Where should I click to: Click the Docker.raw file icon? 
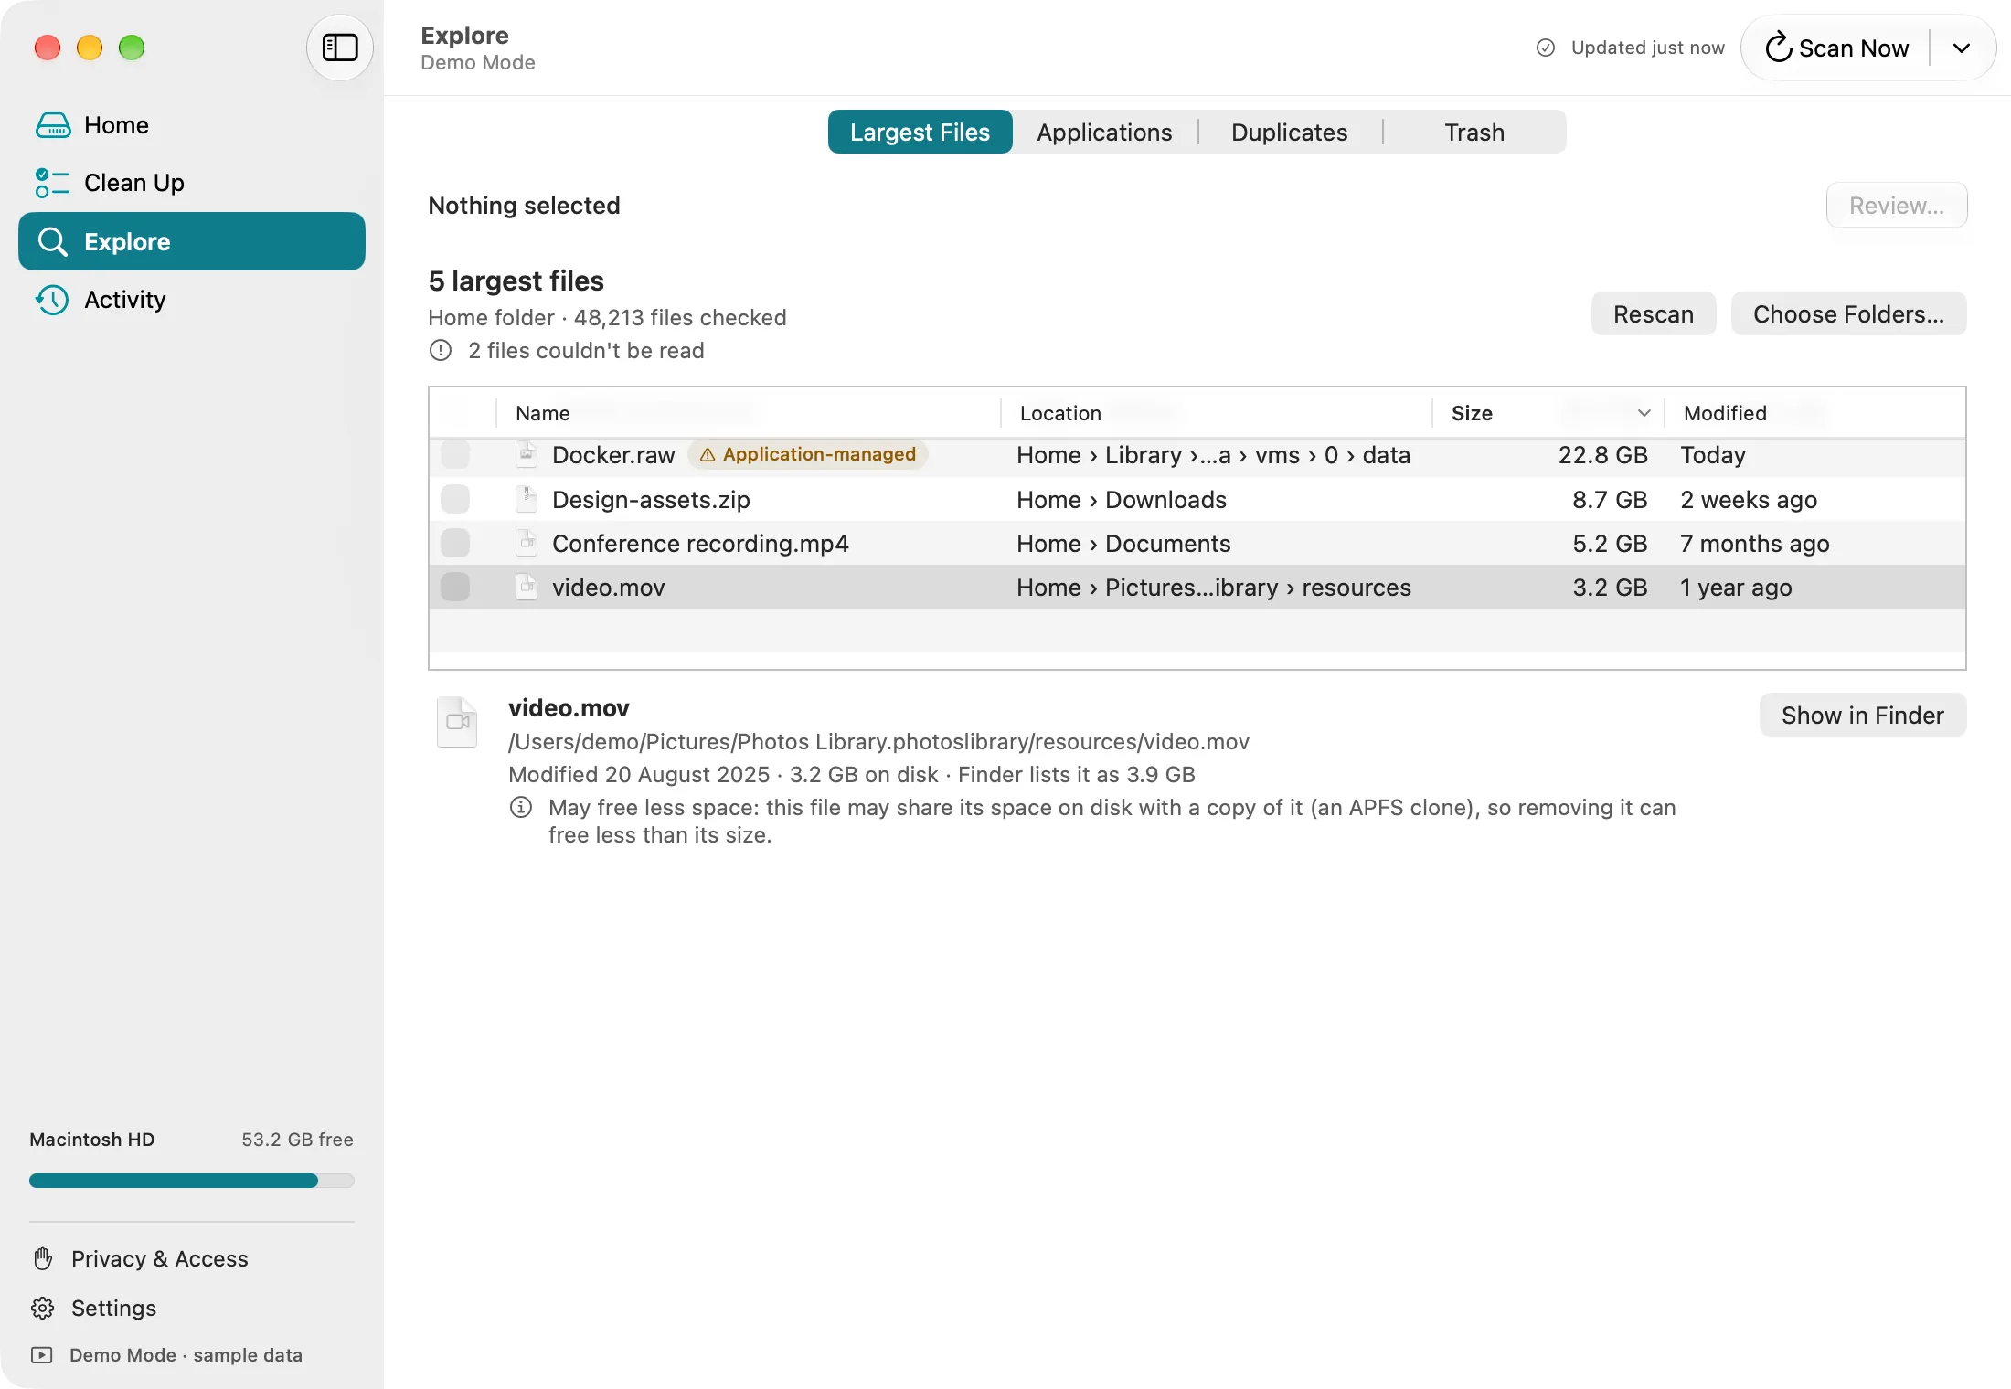[x=527, y=455]
